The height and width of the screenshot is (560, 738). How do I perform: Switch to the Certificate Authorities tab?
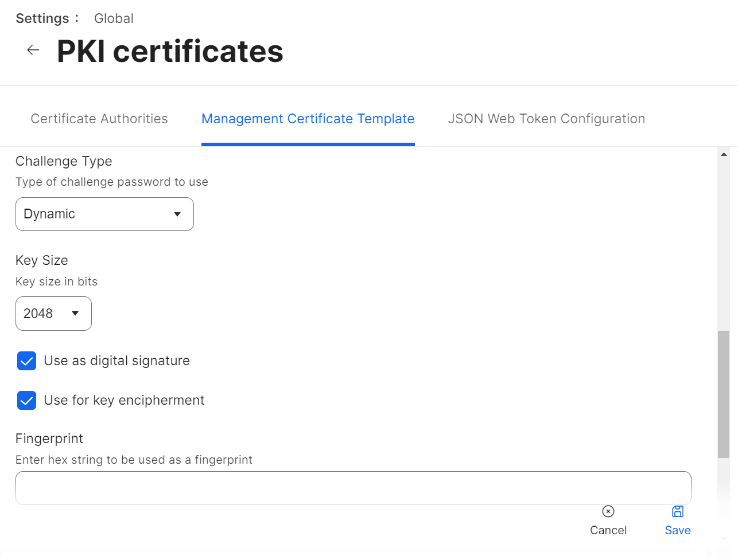tap(99, 119)
